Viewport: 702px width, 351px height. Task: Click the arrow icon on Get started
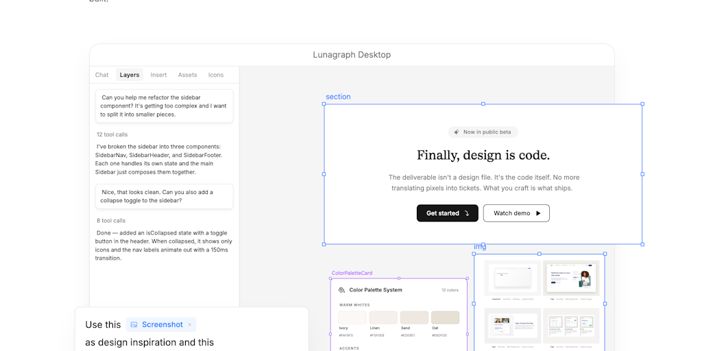coord(467,213)
